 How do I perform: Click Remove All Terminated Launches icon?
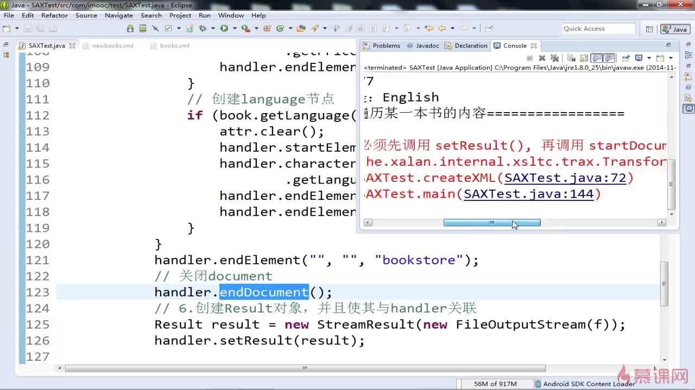coord(554,58)
